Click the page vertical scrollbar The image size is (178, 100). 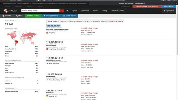pyautogui.click(x=177, y=31)
